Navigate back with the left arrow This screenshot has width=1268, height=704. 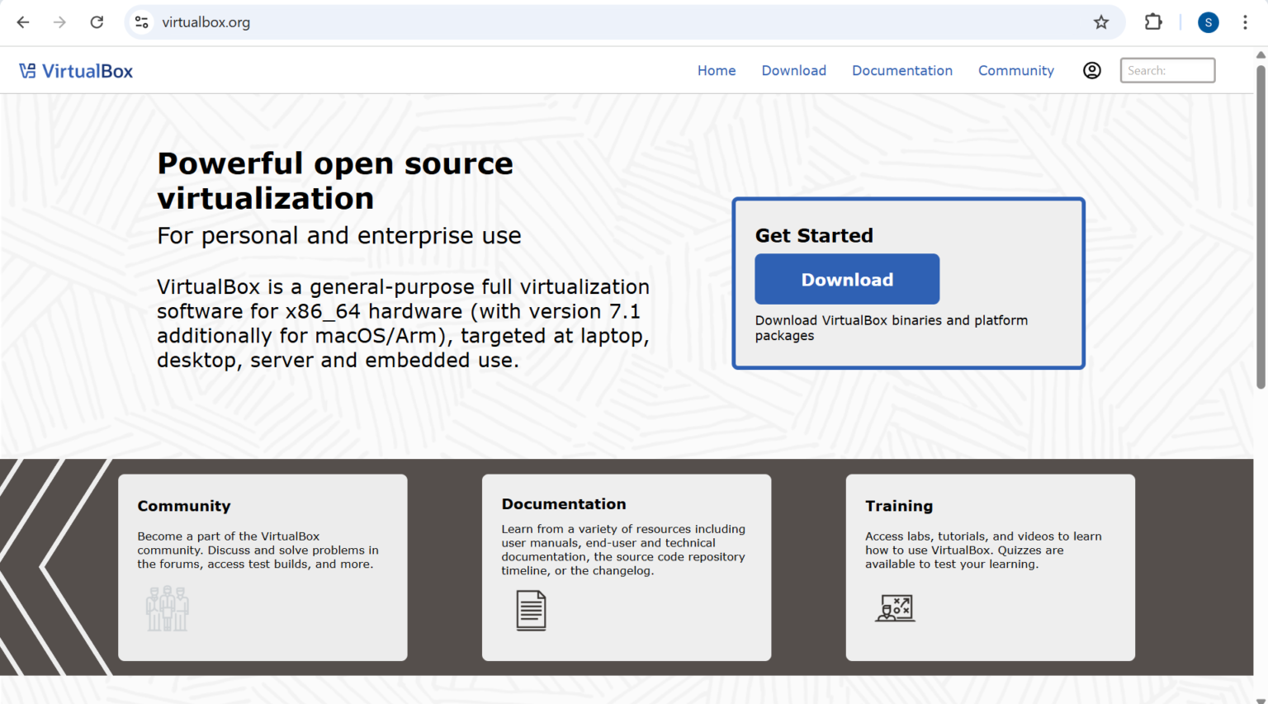tap(22, 22)
